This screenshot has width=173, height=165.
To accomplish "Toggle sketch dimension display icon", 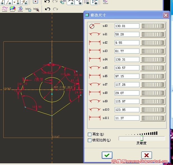I will [x=71, y=2].
